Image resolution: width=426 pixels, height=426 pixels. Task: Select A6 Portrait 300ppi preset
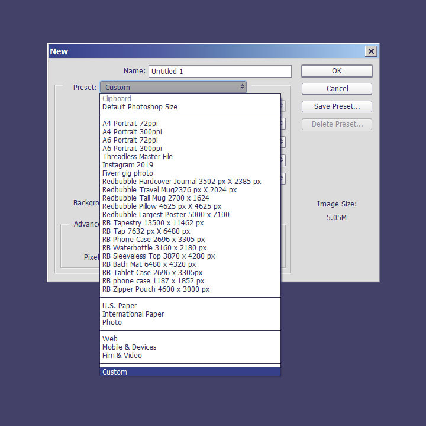pyautogui.click(x=190, y=149)
